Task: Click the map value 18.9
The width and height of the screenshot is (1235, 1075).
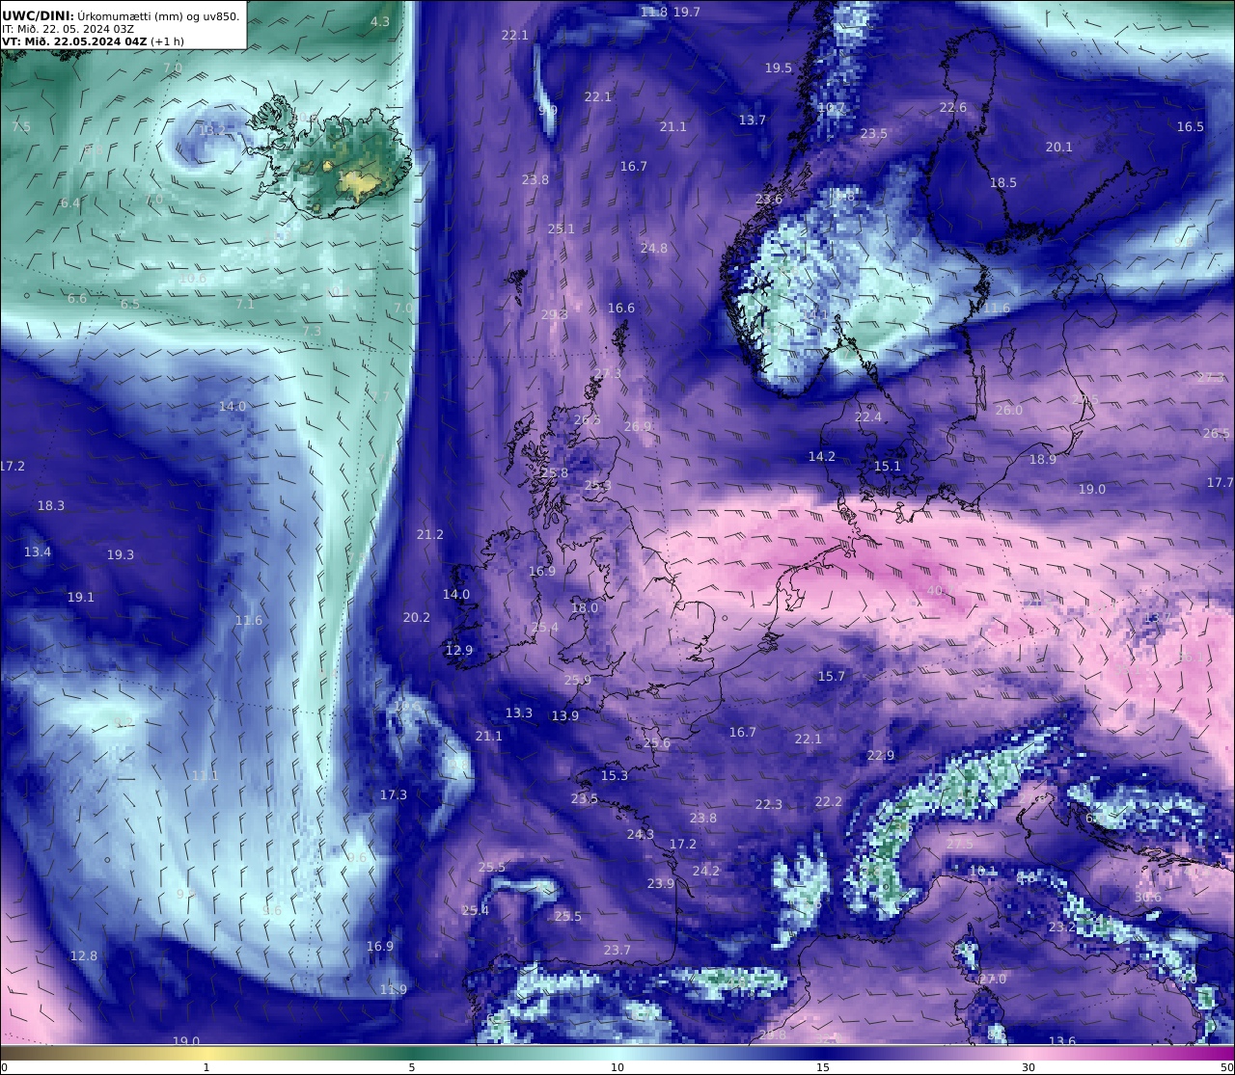Action: tap(1043, 459)
